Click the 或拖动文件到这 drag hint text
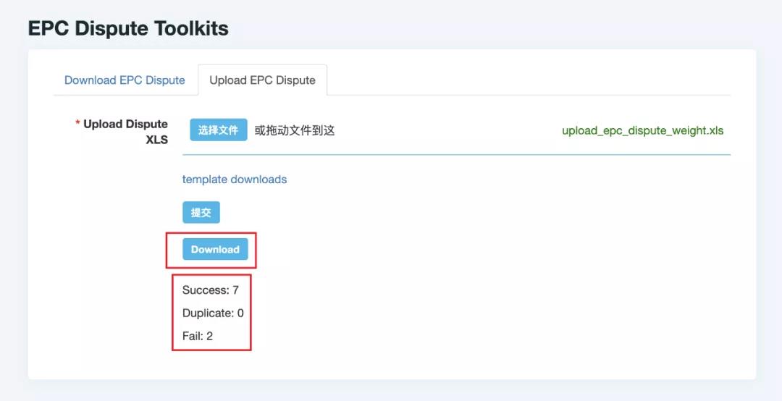This screenshot has height=401, width=782. click(294, 131)
